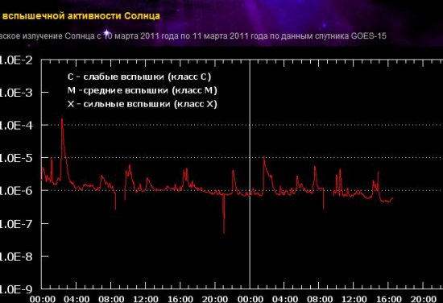This screenshot has height=303, width=443.
Task: Click the middle 00:00 time label below divider
Action: point(250,299)
